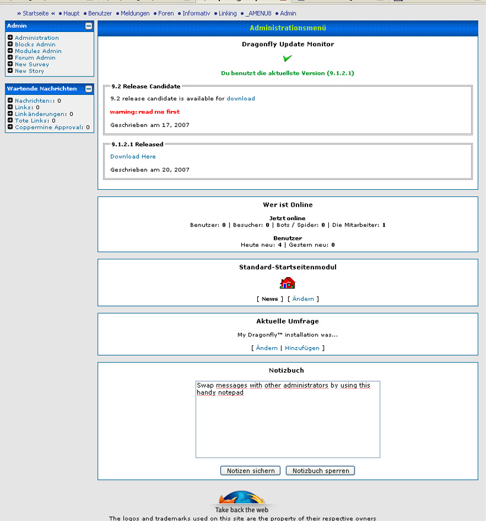Viewport: 486px width, 521px height.
Task: Click the arrow icon beside New Survey
Action: [x=10, y=64]
